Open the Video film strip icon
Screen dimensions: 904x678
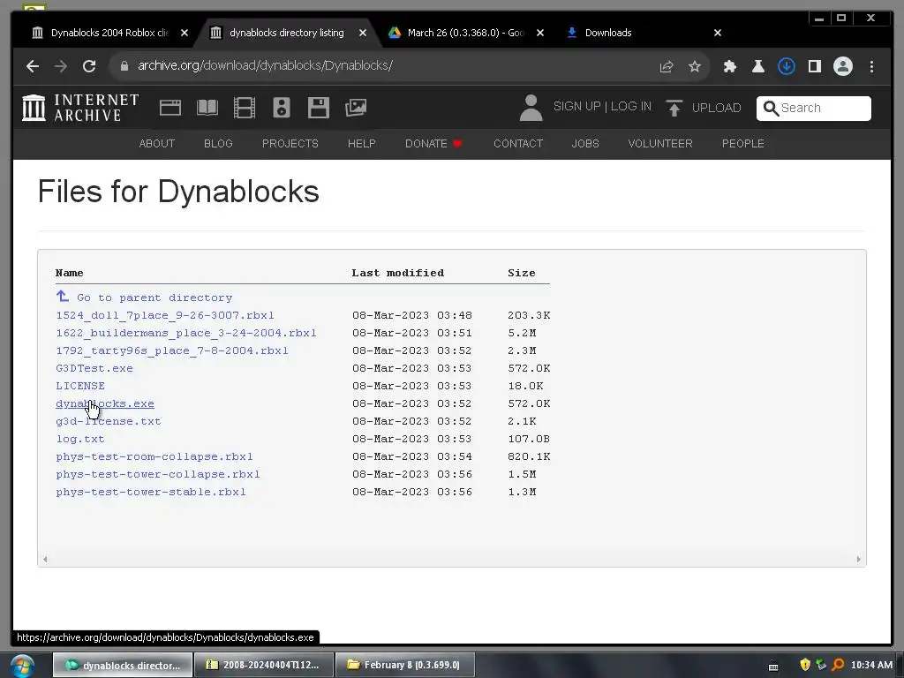click(245, 108)
